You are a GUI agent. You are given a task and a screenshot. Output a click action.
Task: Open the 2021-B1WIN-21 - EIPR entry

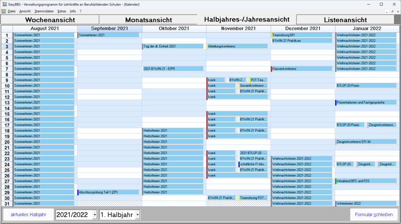(173, 69)
